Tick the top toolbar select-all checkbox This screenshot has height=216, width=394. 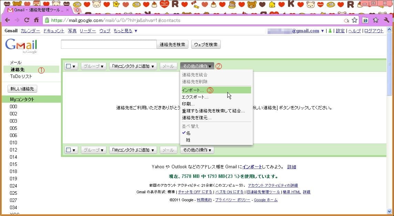point(69,66)
